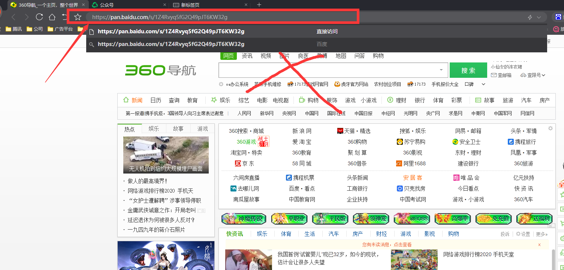Viewport: 564px width, 270px height.
Task: Open the 人民网 news site link
Action: point(244,113)
